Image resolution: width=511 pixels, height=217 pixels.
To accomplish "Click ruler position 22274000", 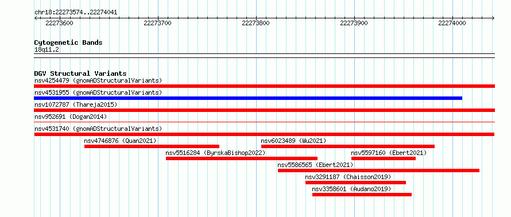I will click(x=452, y=24).
